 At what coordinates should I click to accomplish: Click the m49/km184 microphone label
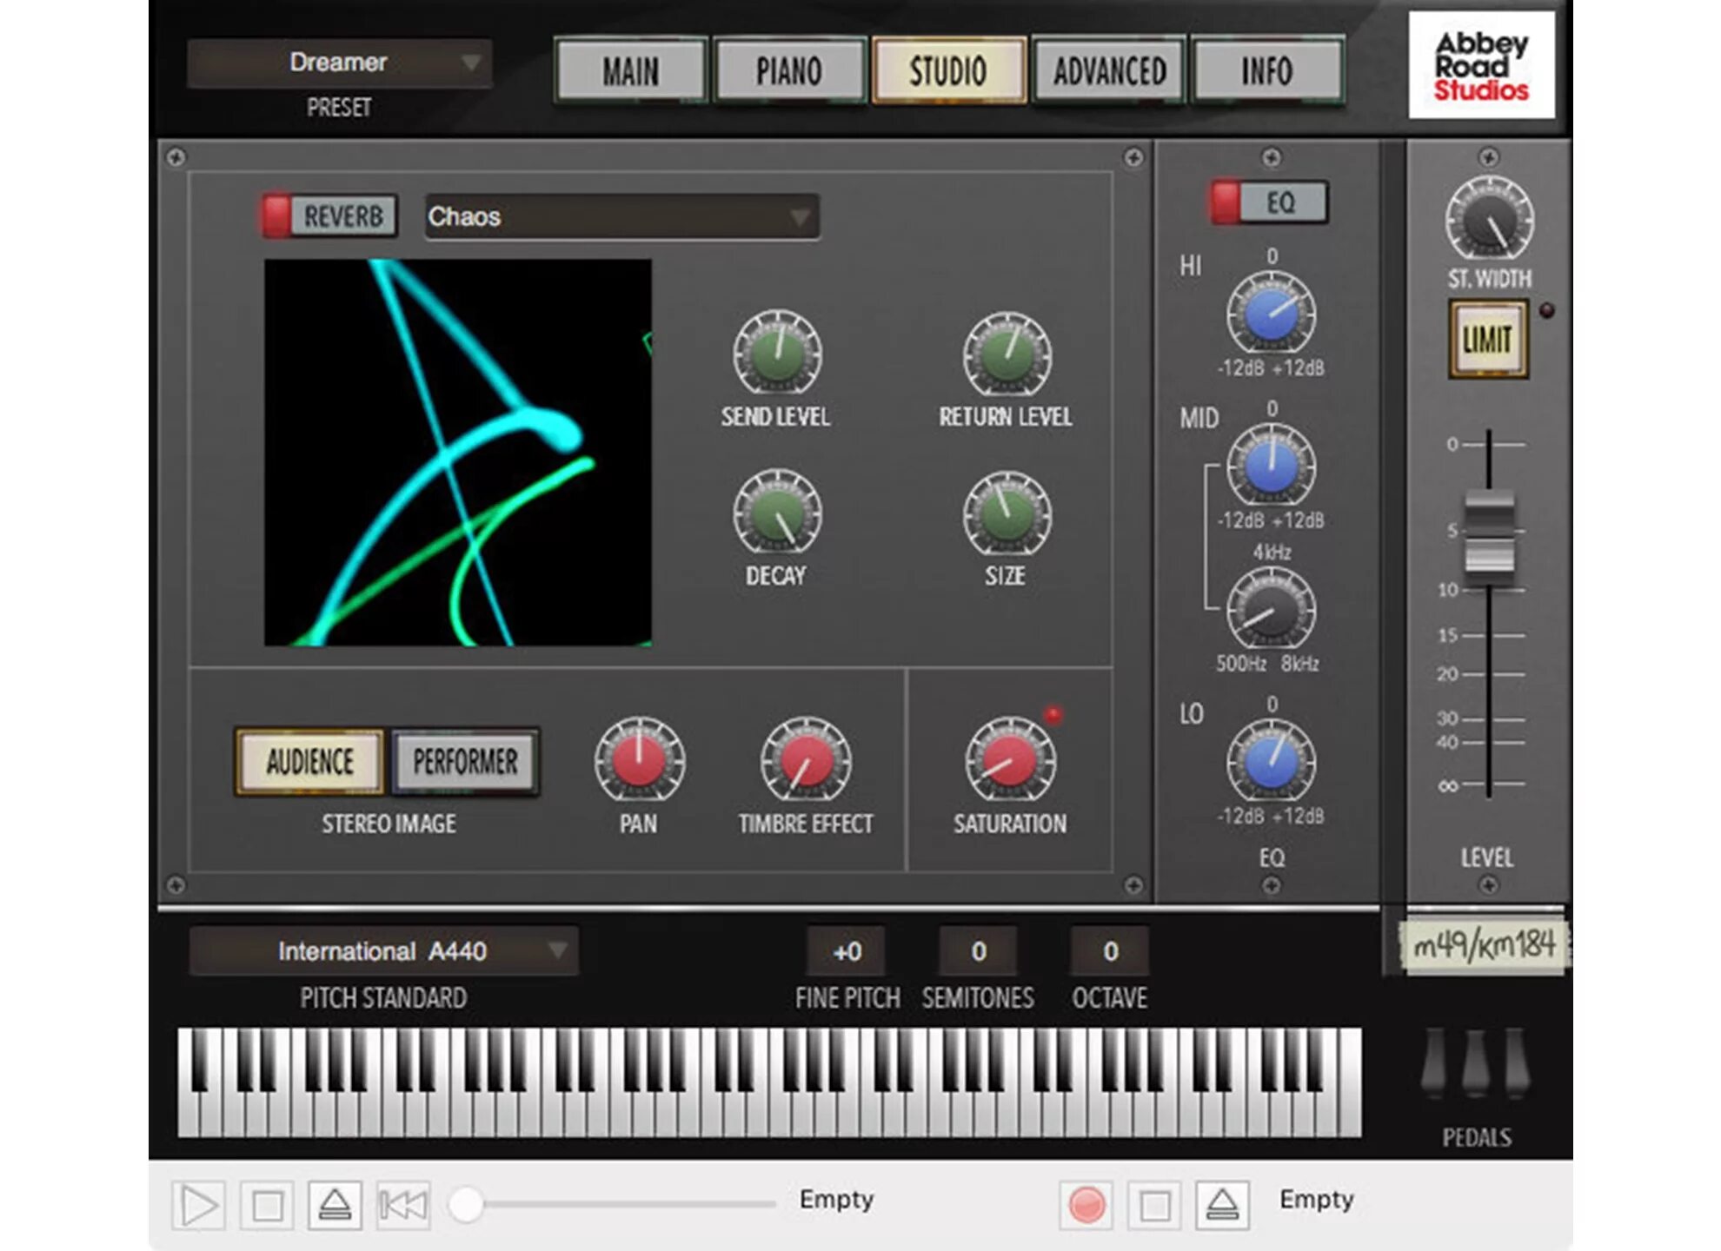pos(1483,946)
